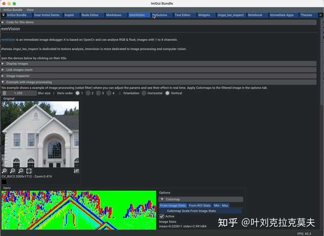Select Deriv order 3 radio button
Image resolution: width=324 pixels, height=236 pixels.
[x=99, y=93]
